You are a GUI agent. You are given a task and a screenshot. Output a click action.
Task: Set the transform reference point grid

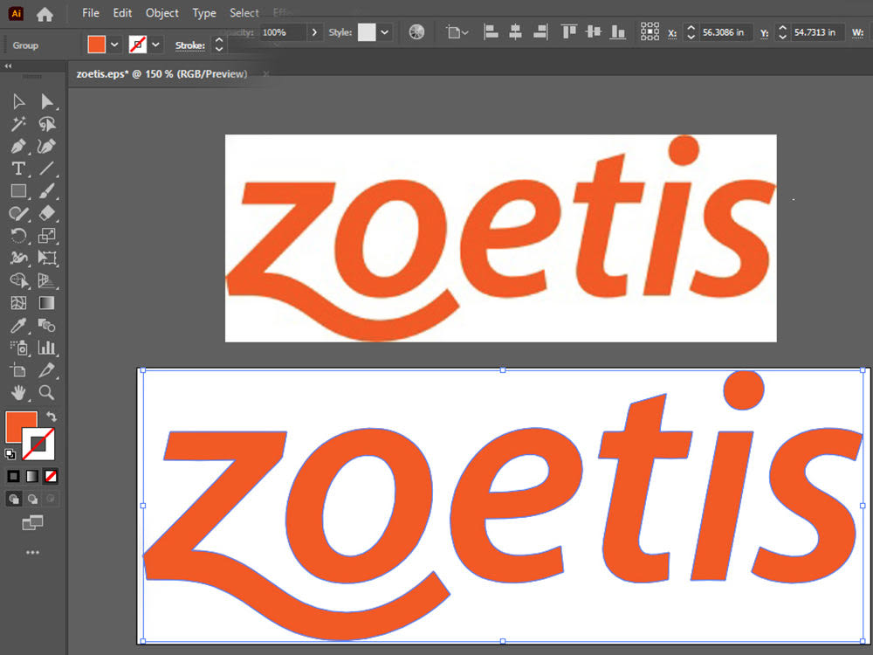coord(650,31)
